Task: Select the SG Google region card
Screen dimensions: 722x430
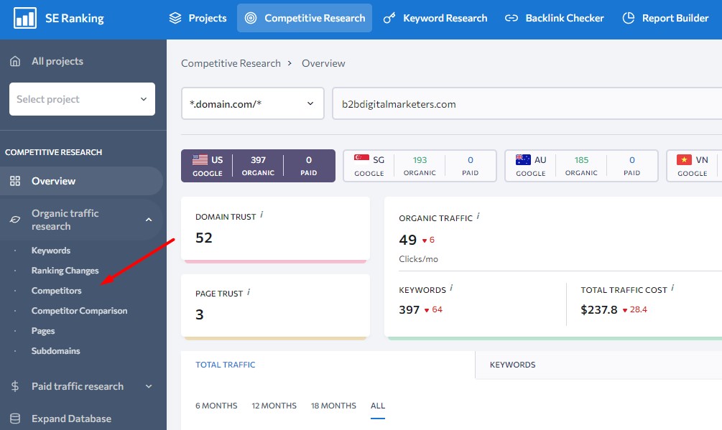Action: pyautogui.click(x=420, y=166)
